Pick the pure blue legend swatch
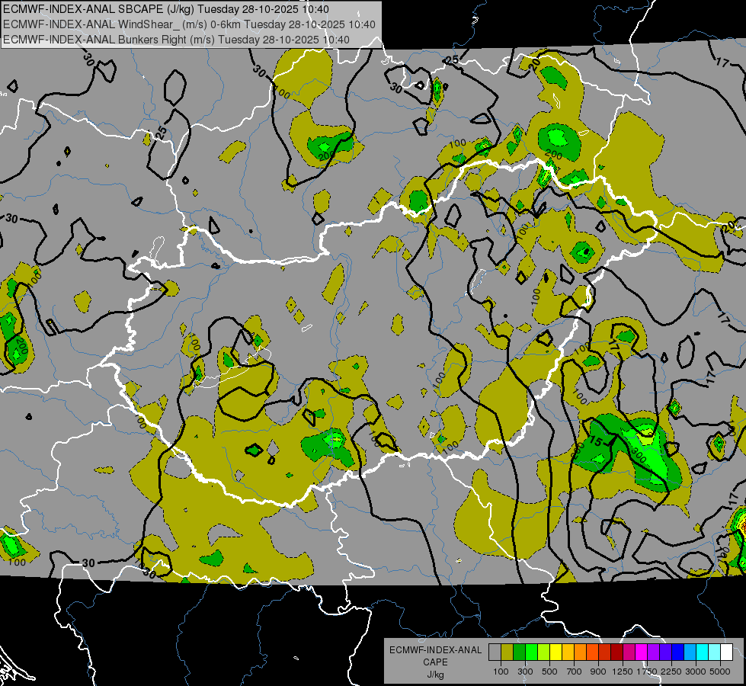This screenshot has width=746, height=686. 677,652
